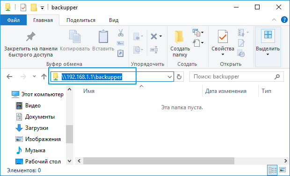Click navigation pane scroll down arrow

click(x=70, y=161)
